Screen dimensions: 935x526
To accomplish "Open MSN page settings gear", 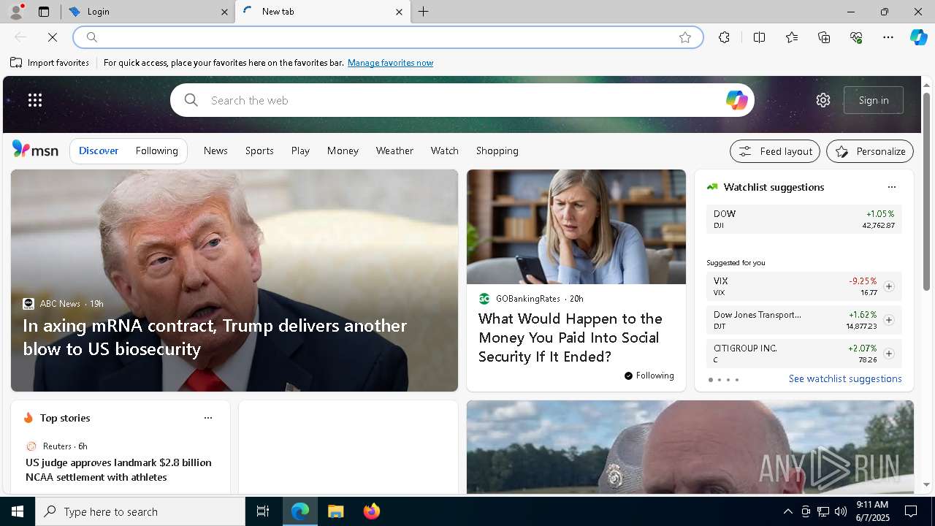I will pos(823,100).
